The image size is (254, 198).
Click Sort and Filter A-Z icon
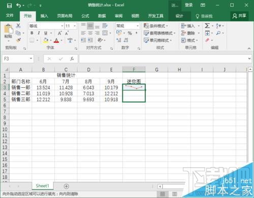(x=218, y=26)
